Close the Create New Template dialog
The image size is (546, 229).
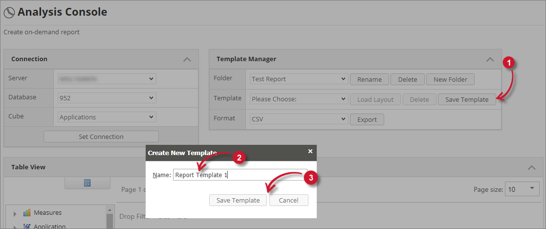310,152
